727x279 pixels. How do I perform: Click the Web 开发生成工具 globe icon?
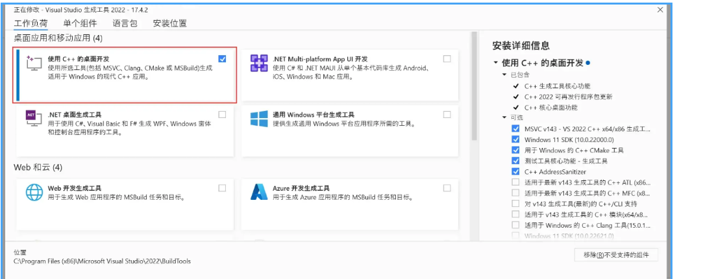(x=35, y=192)
